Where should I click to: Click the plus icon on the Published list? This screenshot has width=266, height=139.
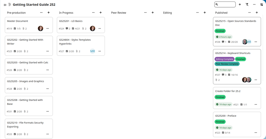click(x=257, y=13)
